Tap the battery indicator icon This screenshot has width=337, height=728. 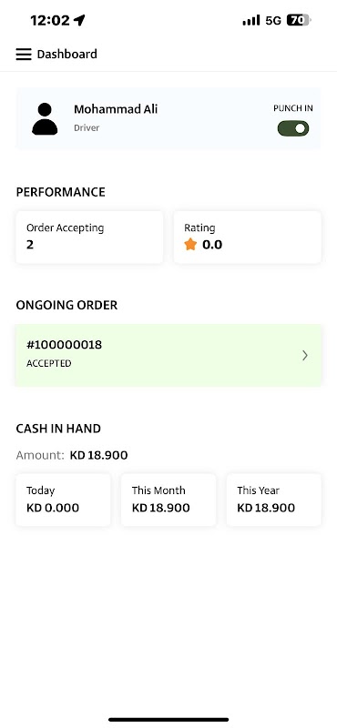[300, 20]
